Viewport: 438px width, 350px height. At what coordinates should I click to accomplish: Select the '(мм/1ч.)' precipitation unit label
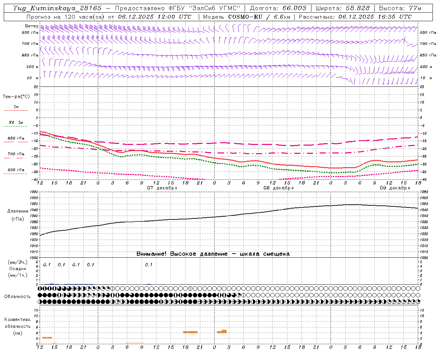(18, 275)
